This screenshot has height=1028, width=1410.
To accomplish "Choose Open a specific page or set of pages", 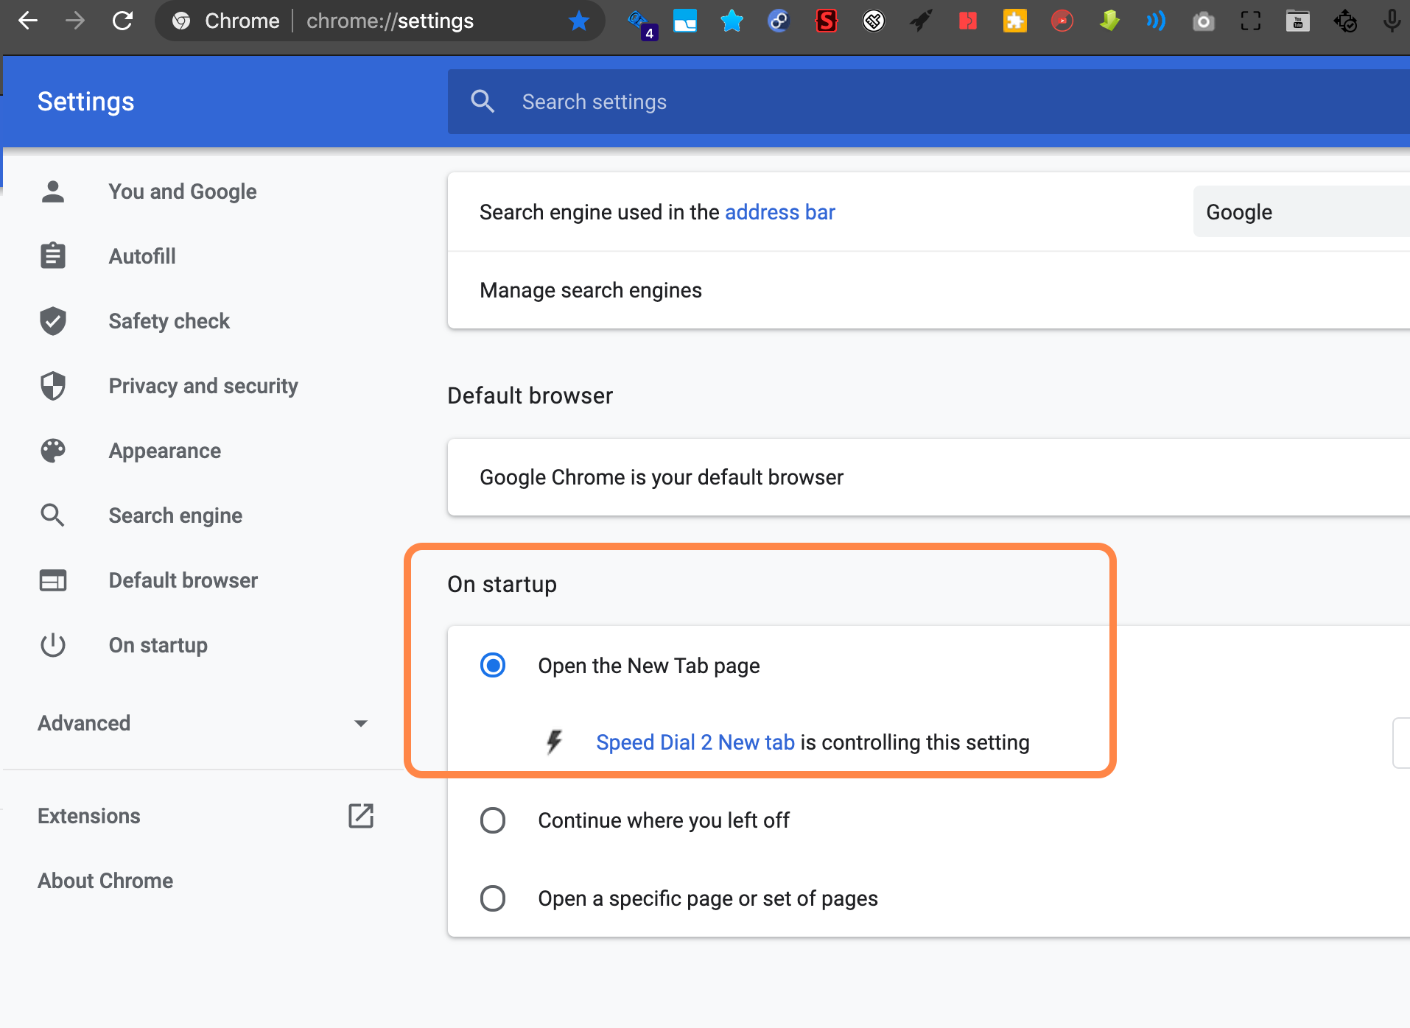I will point(493,898).
